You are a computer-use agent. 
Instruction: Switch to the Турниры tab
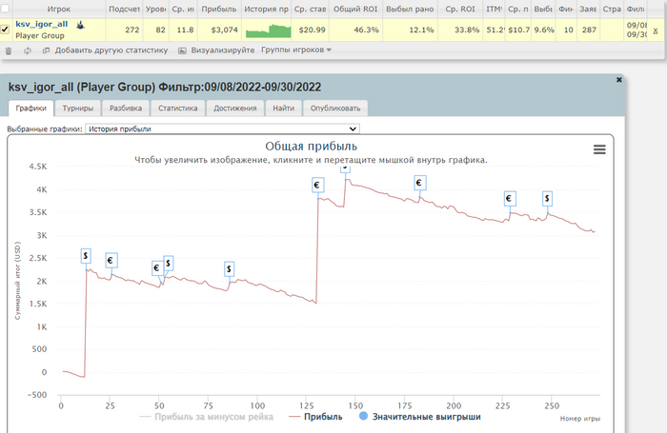78,108
